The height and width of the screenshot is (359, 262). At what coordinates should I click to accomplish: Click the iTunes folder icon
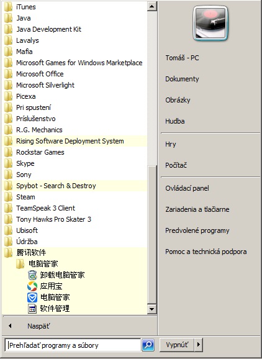(x=9, y=7)
